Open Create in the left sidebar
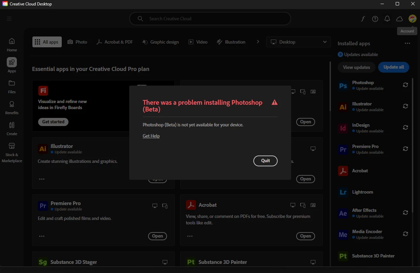Image resolution: width=420 pixels, height=273 pixels. [12, 128]
